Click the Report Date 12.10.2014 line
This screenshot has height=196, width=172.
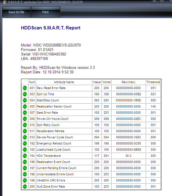click(47, 72)
